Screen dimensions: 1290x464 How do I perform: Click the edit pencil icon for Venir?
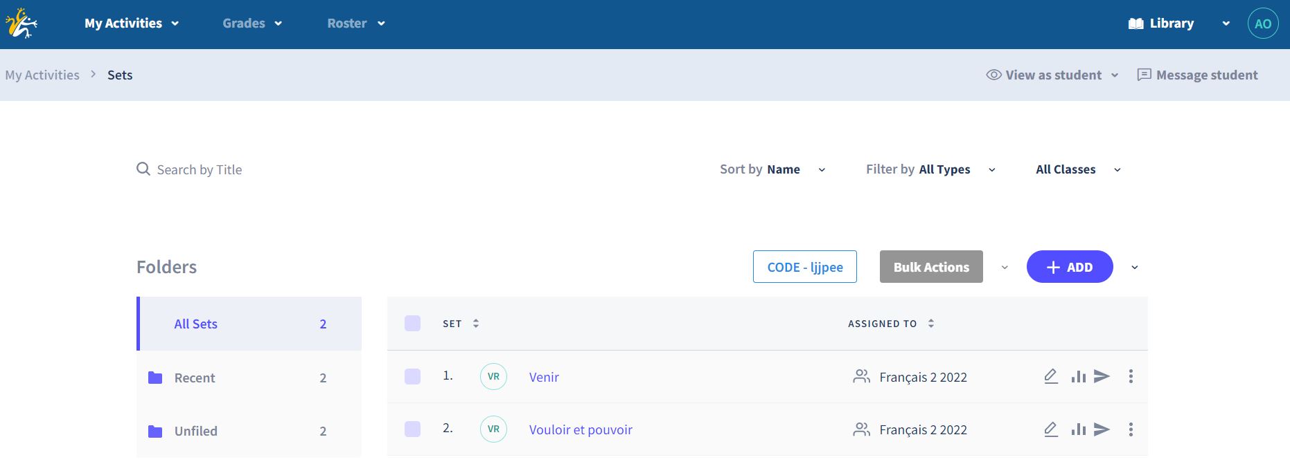click(x=1051, y=376)
